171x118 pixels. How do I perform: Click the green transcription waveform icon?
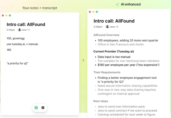(x=36, y=108)
